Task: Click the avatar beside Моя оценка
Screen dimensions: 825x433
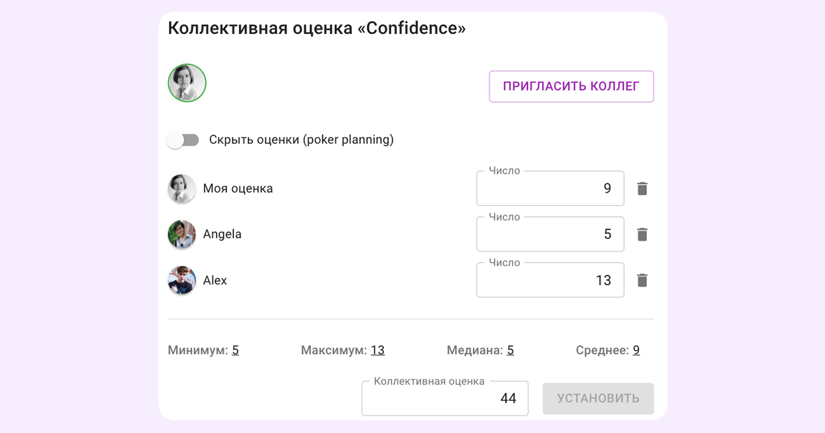Action: click(181, 189)
